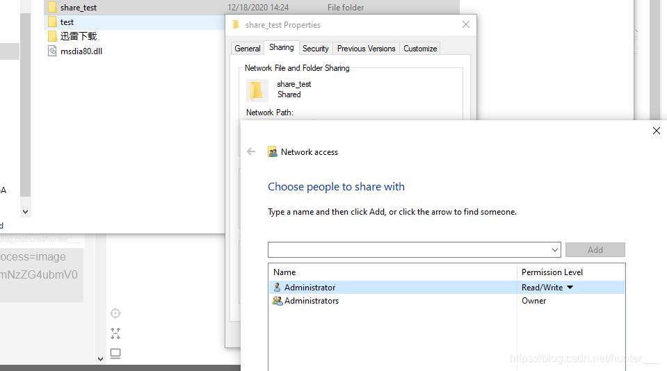Click the share_test date 12/18/2020 14:24
Viewport: 667px width, 371px height.
pyautogui.click(x=258, y=8)
